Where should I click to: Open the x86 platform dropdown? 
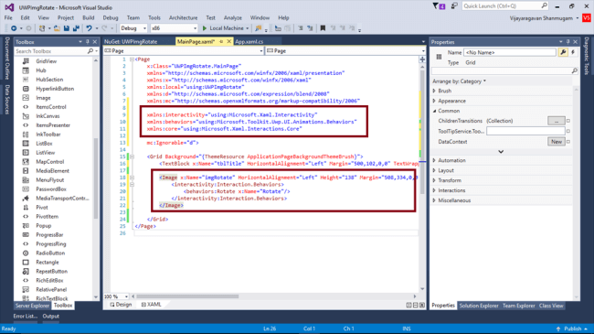click(x=174, y=28)
